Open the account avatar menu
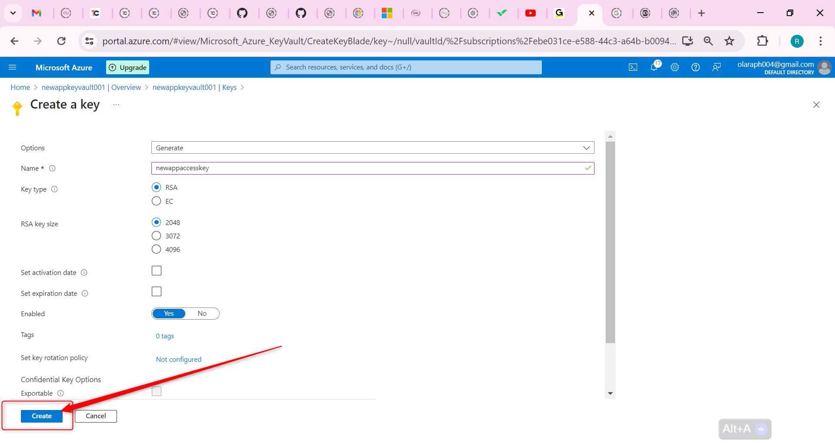The image size is (835, 443). [824, 67]
